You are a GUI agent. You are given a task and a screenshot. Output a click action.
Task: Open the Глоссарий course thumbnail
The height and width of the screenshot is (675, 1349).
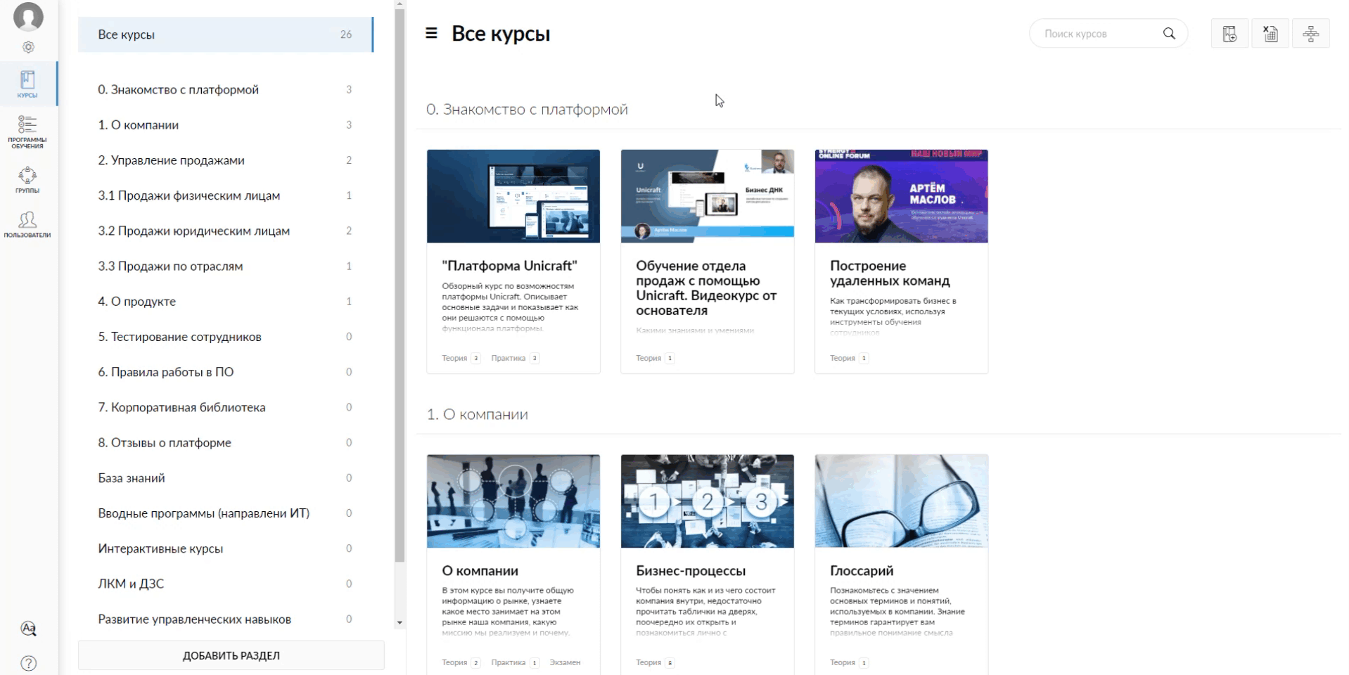pos(902,501)
